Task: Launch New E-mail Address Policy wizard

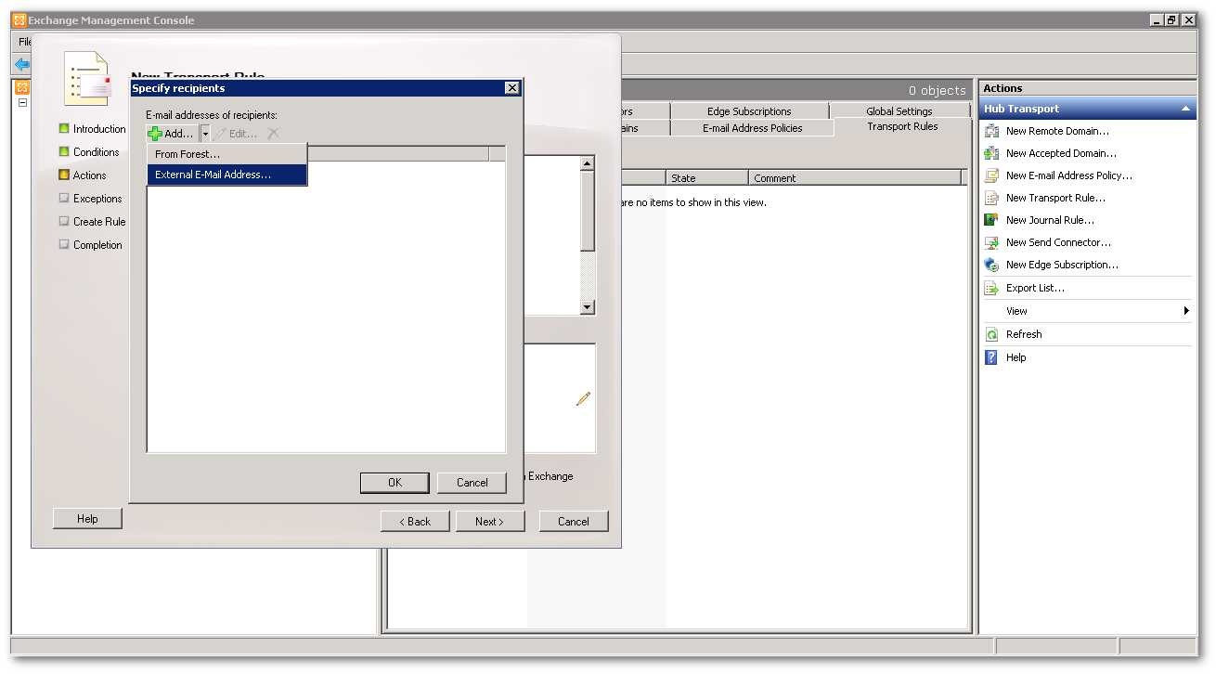Action: pyautogui.click(x=1067, y=175)
